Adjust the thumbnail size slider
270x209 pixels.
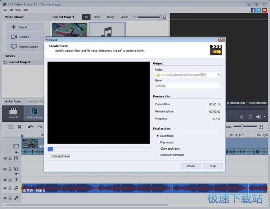(x=161, y=17)
